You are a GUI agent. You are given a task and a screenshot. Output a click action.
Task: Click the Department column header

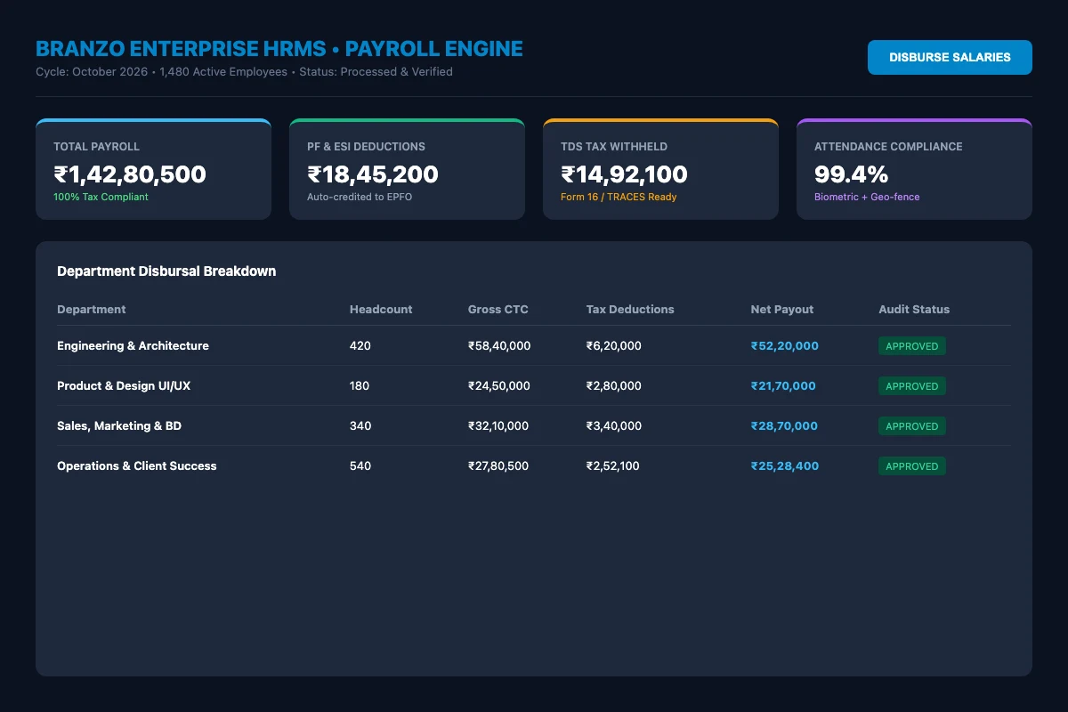pos(92,310)
